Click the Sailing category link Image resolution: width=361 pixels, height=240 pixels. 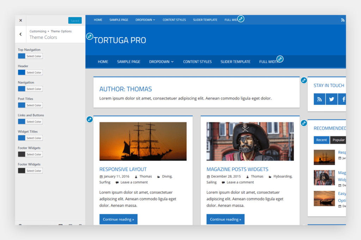click(x=212, y=182)
